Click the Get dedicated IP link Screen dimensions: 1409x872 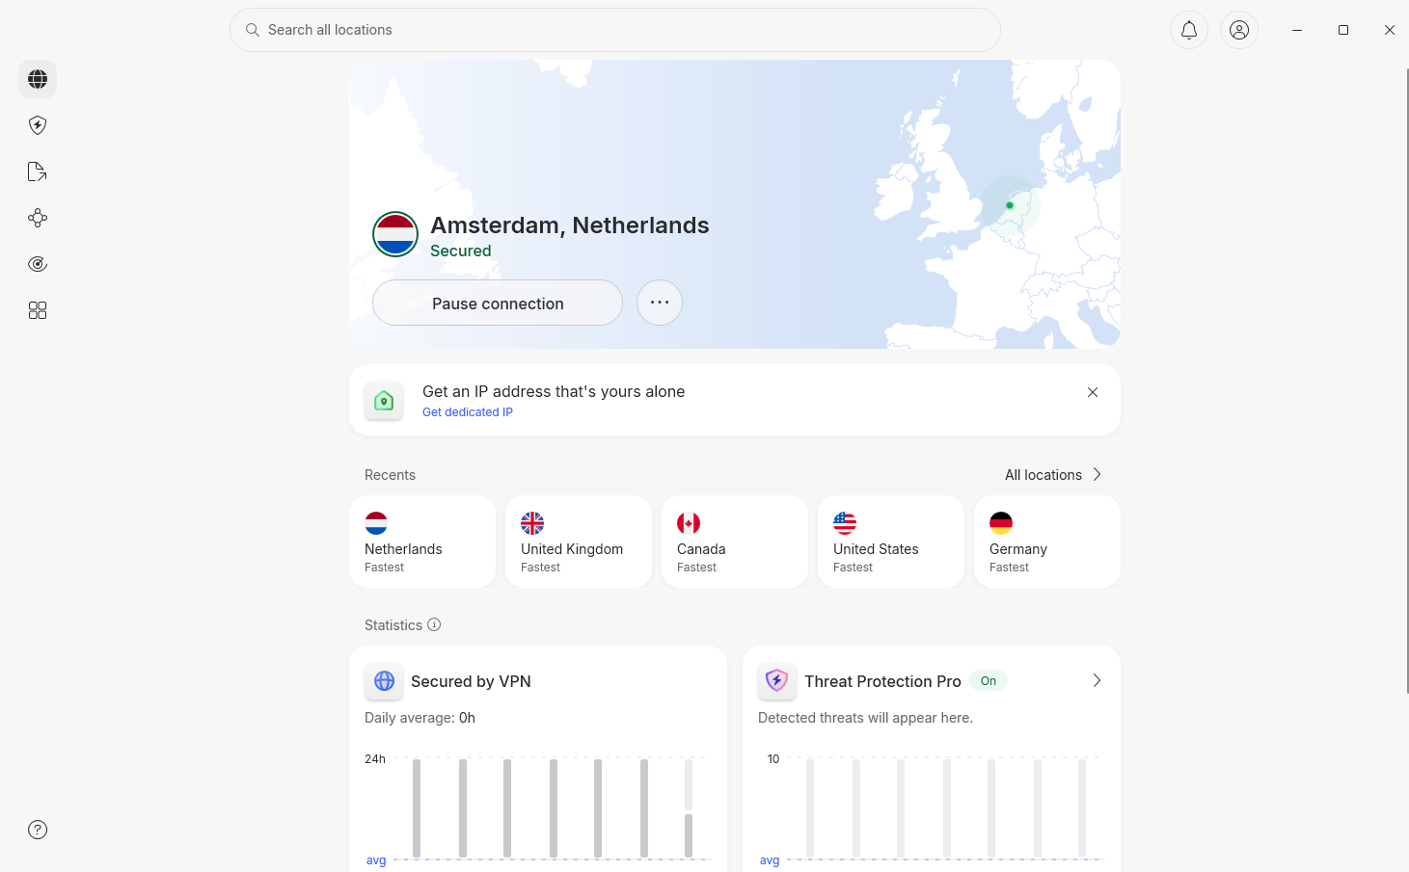(x=468, y=412)
